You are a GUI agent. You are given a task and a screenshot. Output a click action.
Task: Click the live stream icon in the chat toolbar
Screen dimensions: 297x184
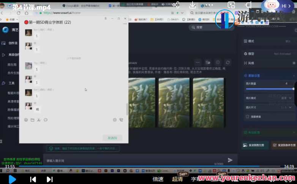click(x=115, y=120)
